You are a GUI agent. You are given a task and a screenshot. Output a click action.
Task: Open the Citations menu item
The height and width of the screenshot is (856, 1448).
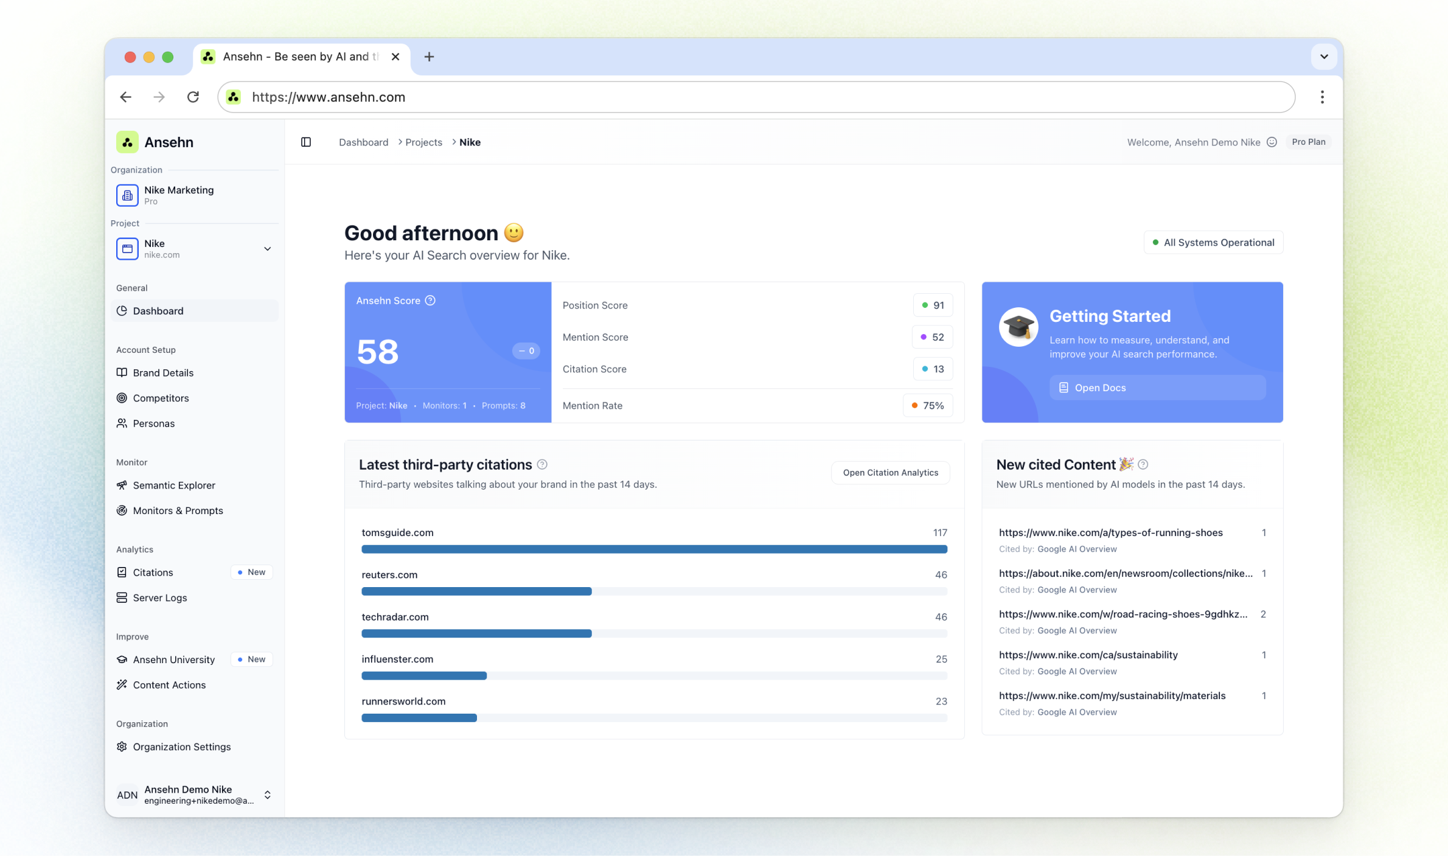(153, 572)
